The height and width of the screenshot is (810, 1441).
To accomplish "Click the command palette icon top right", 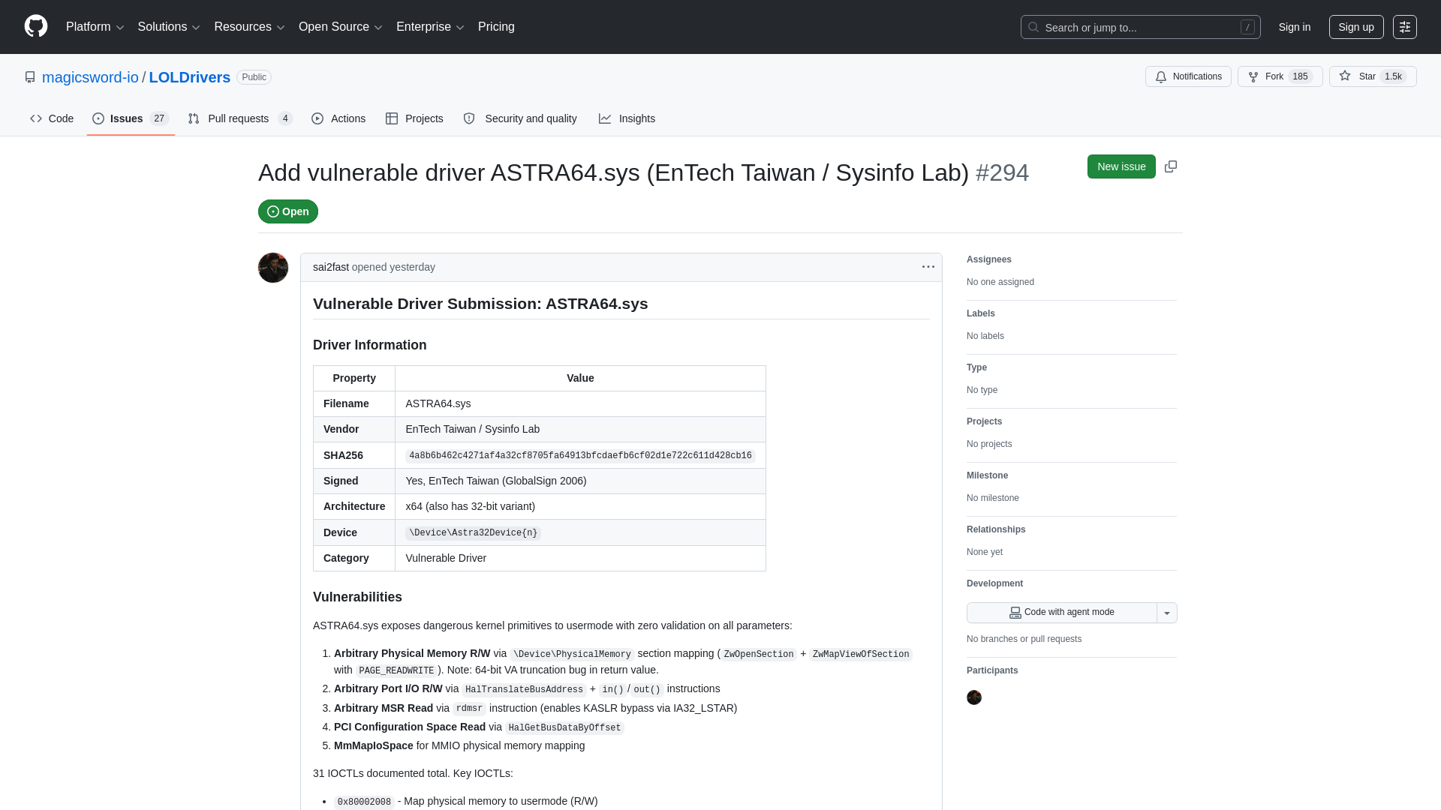I will pos(1405,26).
